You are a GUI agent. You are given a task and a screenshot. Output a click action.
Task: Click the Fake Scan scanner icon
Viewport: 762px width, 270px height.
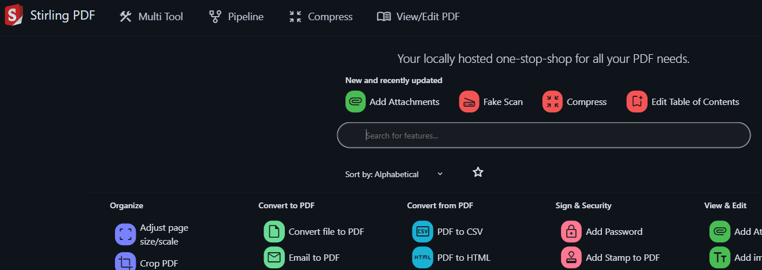pos(470,102)
